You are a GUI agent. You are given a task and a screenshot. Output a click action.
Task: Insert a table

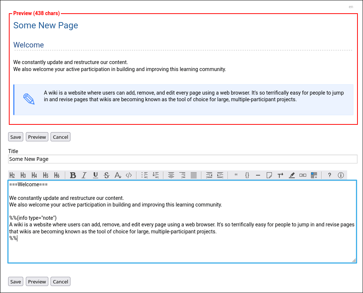(x=314, y=175)
